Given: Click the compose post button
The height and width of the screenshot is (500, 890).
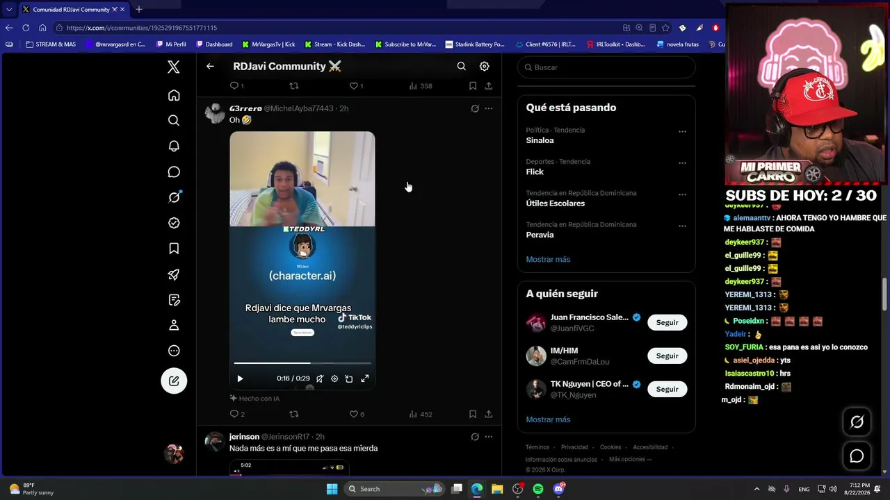Looking at the screenshot, I should [x=174, y=381].
